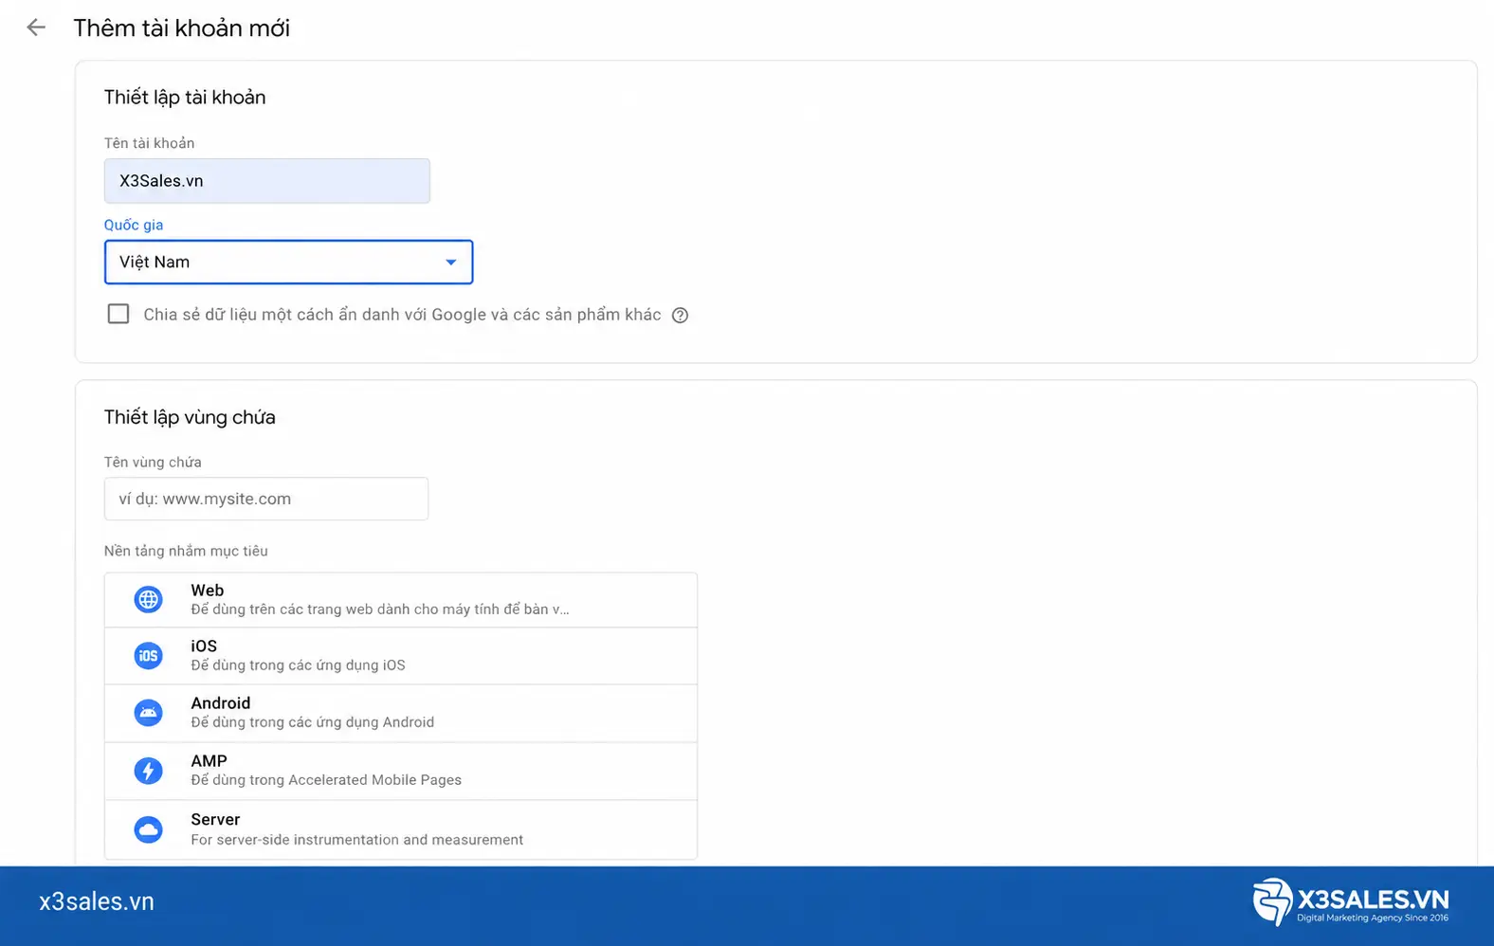
Task: Click the Web description text
Action: (x=380, y=609)
